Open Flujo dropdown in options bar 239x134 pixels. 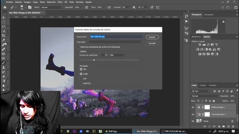104,7
